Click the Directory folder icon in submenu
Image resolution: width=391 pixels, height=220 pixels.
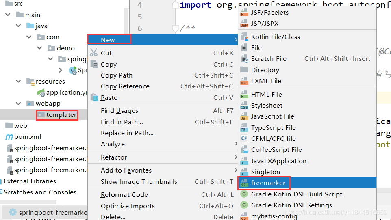point(244,70)
